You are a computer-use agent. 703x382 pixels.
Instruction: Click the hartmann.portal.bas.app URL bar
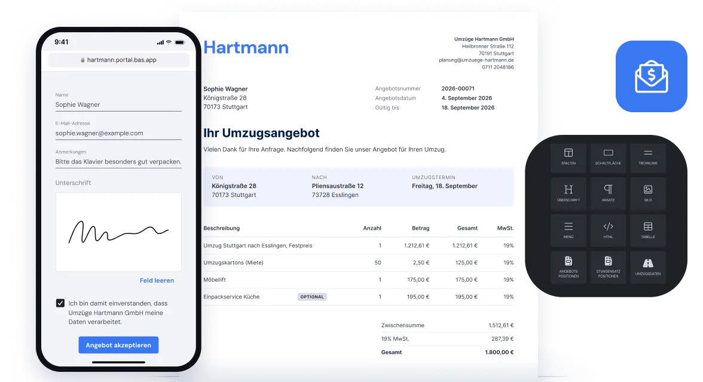(x=118, y=60)
